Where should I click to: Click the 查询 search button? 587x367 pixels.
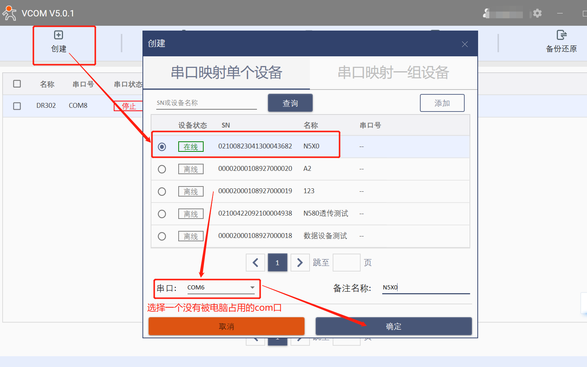[290, 103]
